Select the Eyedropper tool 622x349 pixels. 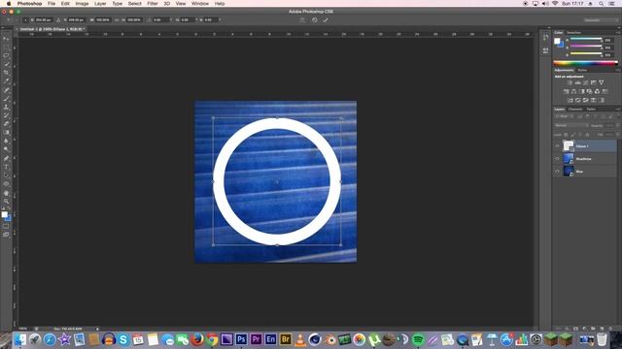point(6,81)
